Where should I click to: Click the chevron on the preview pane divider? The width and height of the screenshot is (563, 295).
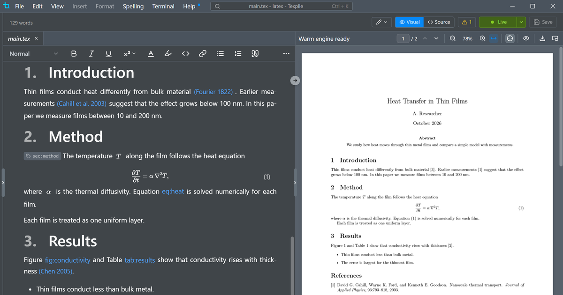(295, 182)
